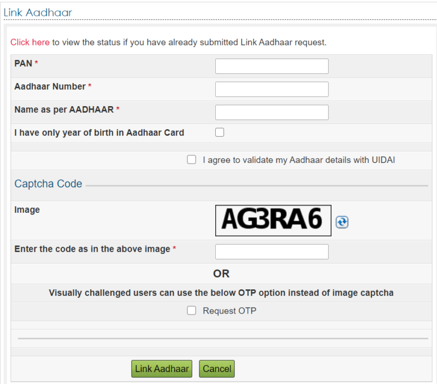The height and width of the screenshot is (384, 437).
Task: Click the Name as per AADHAAR field
Action: (x=271, y=113)
